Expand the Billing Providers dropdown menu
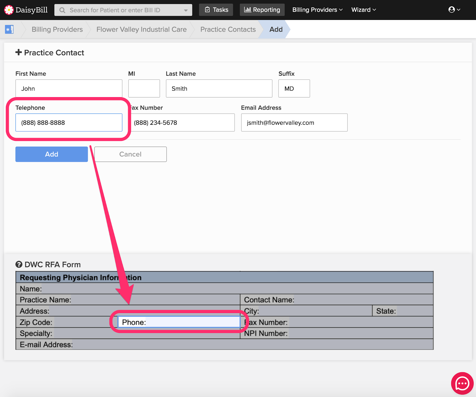Viewport: 476px width, 397px height. [317, 10]
